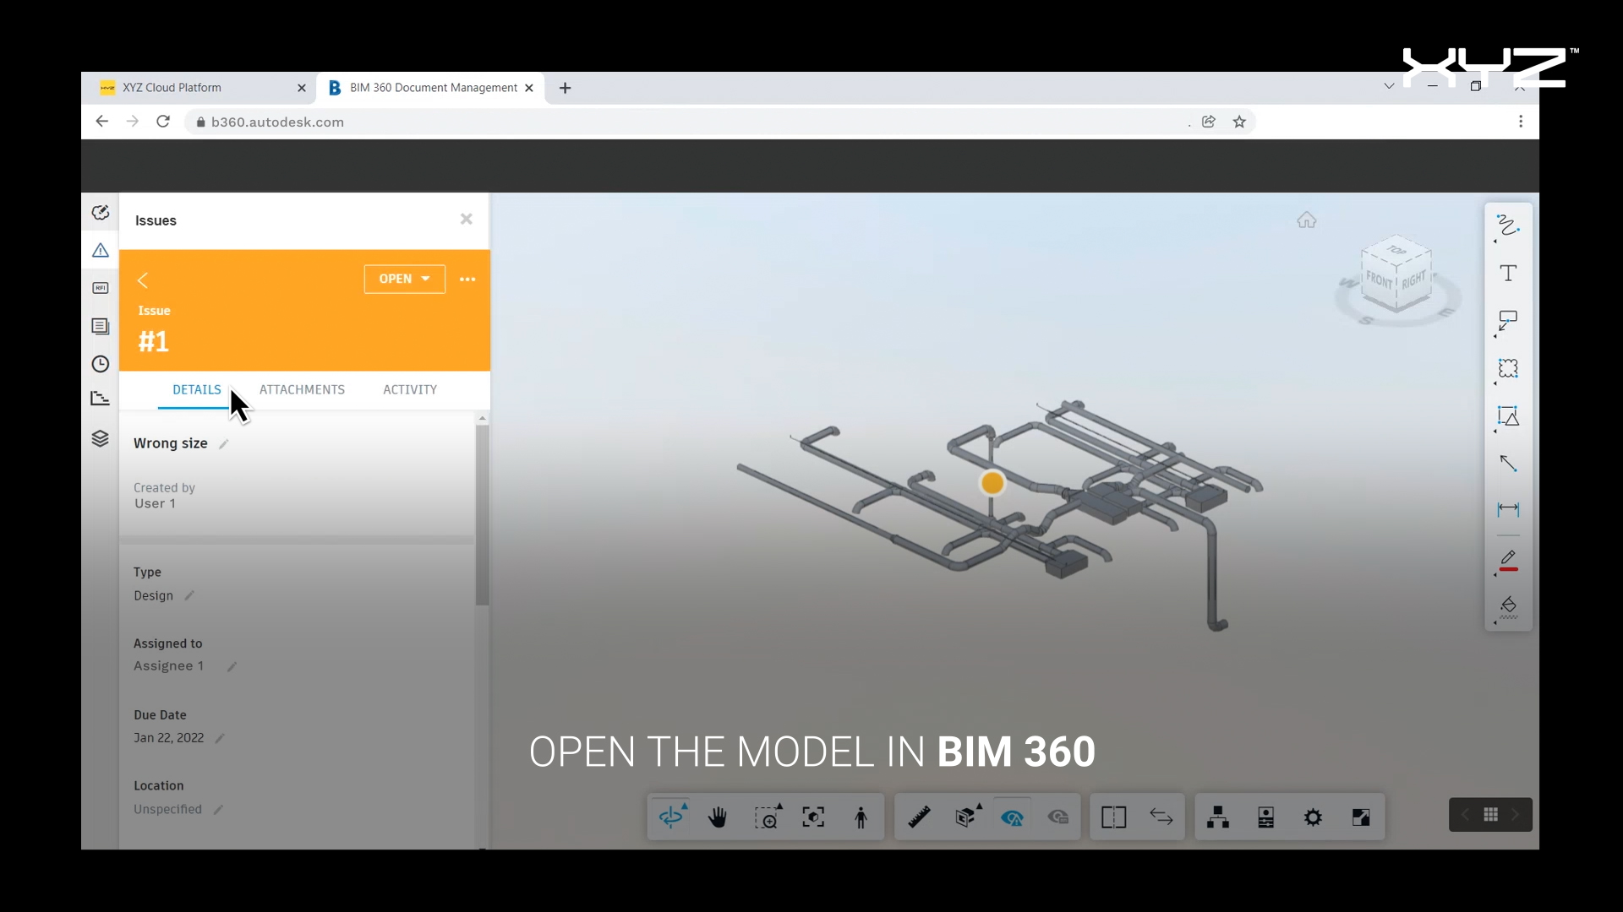Image resolution: width=1623 pixels, height=912 pixels.
Task: Open the OPEN status dropdown
Action: (404, 279)
